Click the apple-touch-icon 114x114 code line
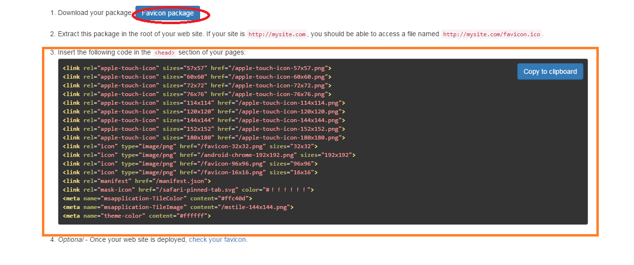Viewport: 634px width, 265px height. click(204, 103)
